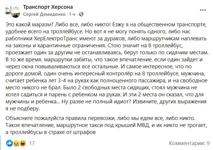Click the '1 ч' post timestamp
This screenshot has height=150, width=213.
tap(72, 14)
